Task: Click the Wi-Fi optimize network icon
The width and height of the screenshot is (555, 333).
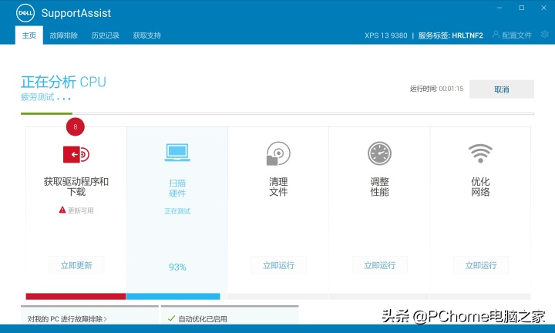Action: pyautogui.click(x=480, y=153)
